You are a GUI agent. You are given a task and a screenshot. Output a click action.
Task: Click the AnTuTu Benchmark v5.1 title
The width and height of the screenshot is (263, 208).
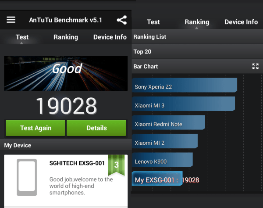pos(66,20)
